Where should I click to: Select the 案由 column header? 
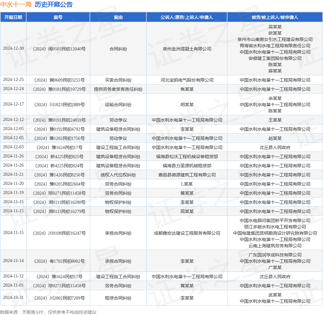tap(118, 17)
